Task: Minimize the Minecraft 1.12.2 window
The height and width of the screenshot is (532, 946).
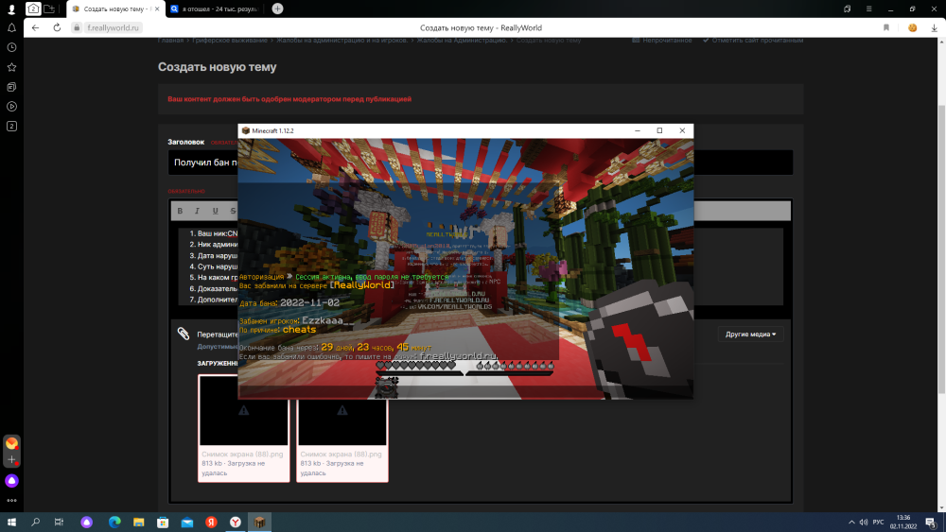Action: point(637,130)
